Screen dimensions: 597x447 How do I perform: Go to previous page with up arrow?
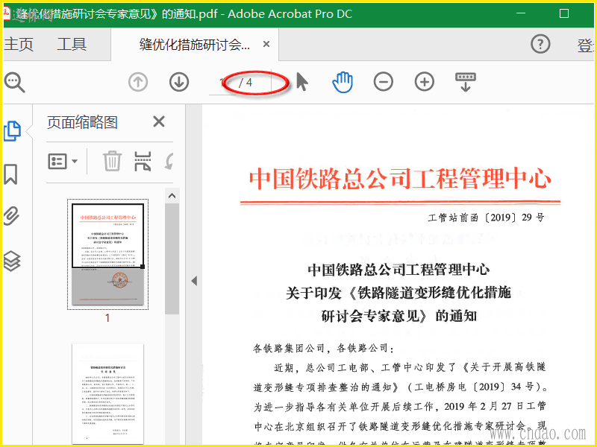click(138, 82)
